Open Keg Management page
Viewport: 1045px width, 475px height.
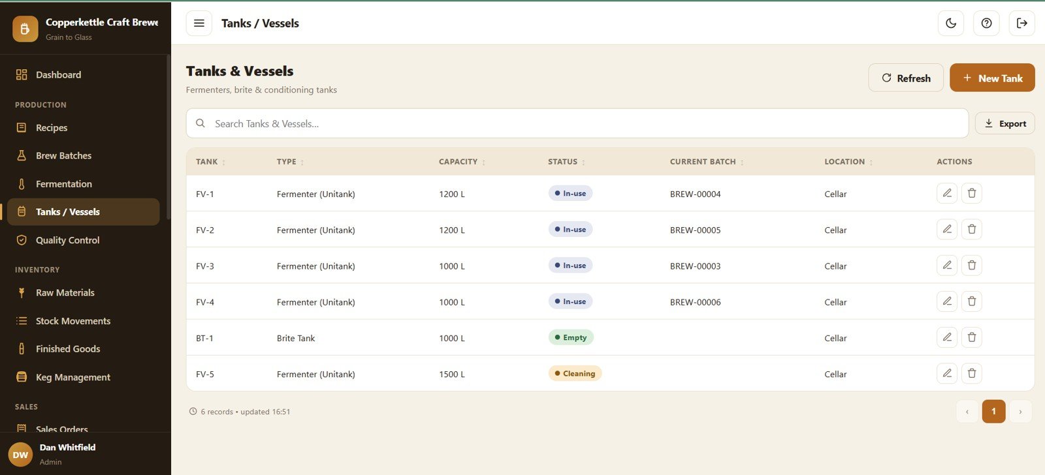point(83,377)
